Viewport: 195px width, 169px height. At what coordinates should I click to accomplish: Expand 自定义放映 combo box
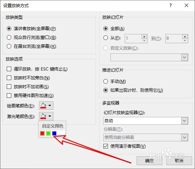149,57
